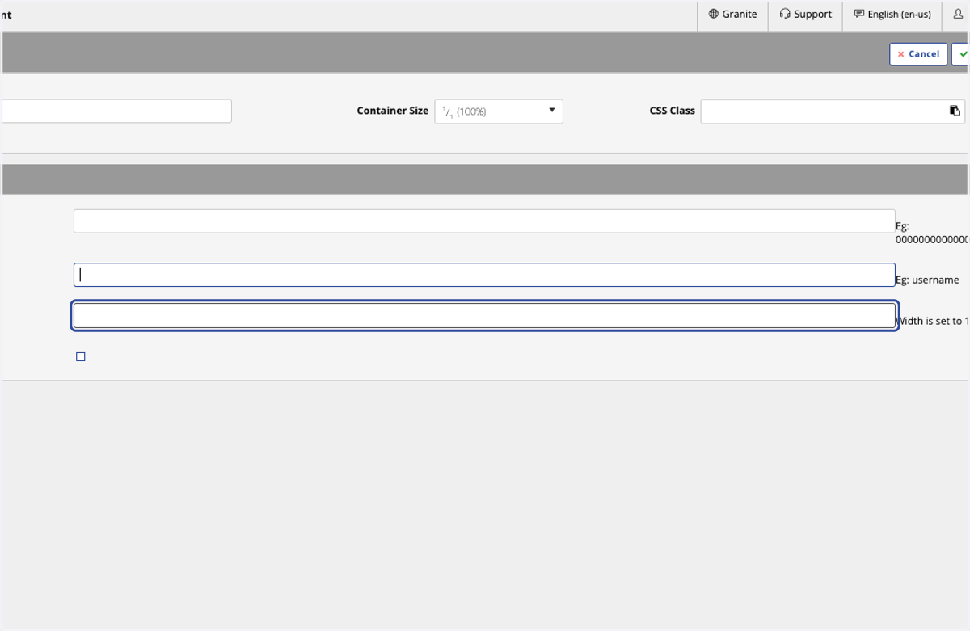Open the Container Size dropdown
This screenshot has height=631, width=970.
(x=499, y=111)
